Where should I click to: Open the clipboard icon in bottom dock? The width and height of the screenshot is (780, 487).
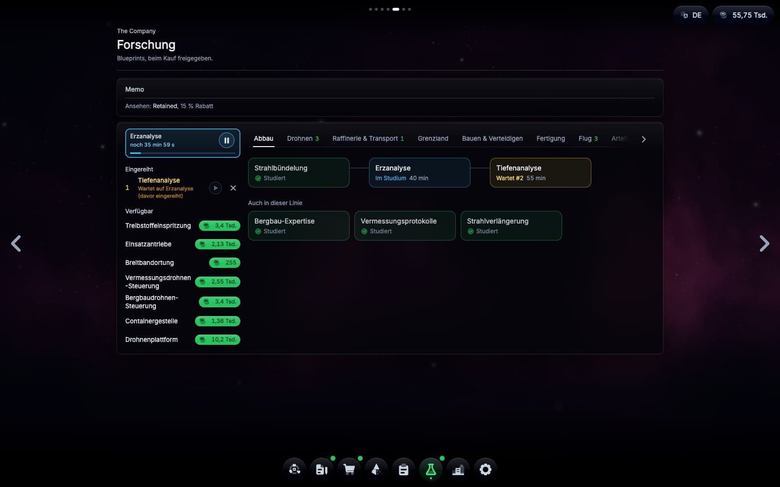click(x=404, y=469)
